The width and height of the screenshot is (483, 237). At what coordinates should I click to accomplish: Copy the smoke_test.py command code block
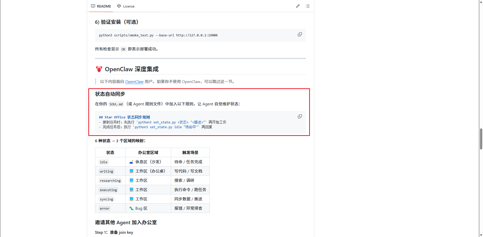coord(300,34)
